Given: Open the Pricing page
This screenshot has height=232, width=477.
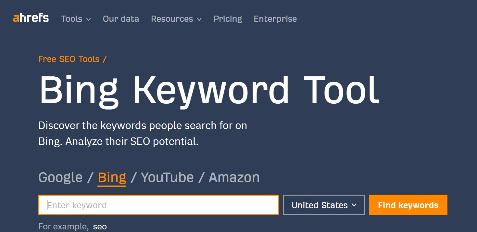Looking at the screenshot, I should pyautogui.click(x=228, y=19).
